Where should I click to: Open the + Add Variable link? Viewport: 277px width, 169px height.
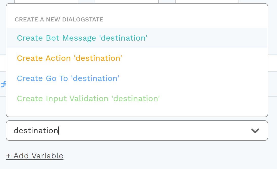(x=35, y=156)
